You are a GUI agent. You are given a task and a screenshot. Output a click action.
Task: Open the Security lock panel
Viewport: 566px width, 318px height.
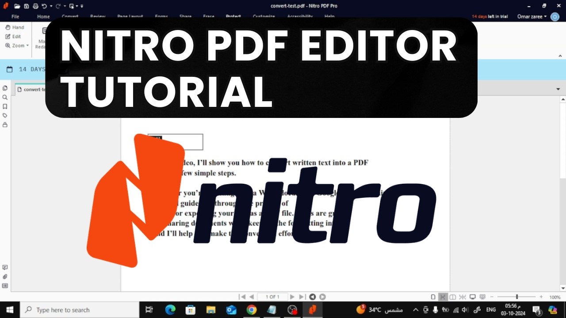(x=5, y=125)
